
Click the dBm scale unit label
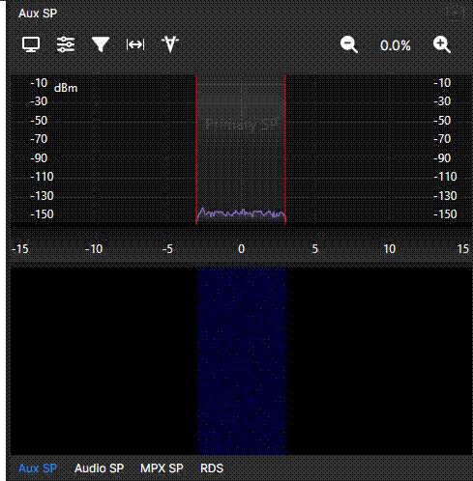coord(66,88)
